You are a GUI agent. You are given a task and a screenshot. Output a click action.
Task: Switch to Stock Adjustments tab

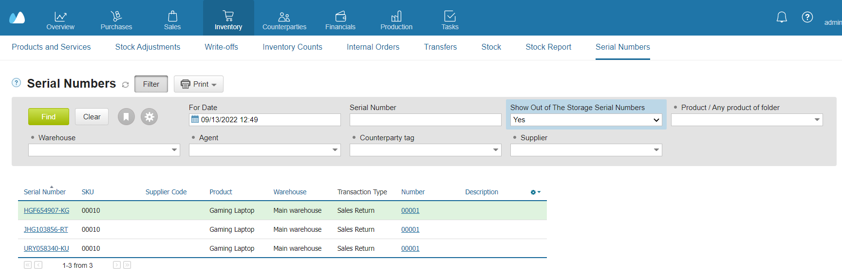pos(148,47)
